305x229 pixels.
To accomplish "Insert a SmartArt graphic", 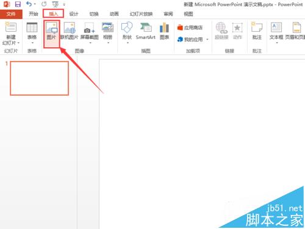I will [146, 31].
